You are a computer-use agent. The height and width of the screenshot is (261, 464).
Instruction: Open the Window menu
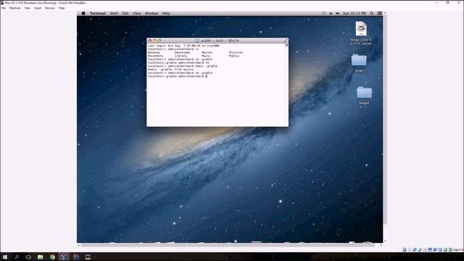(152, 13)
